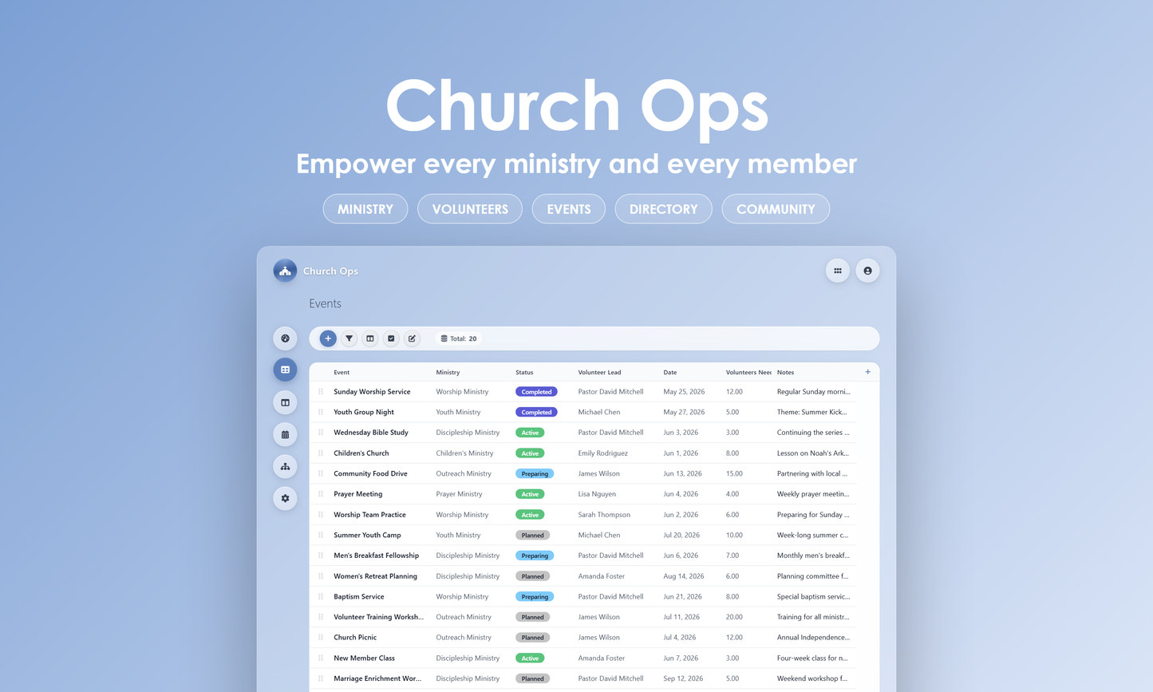
Task: Click the Sep 12, 2026 date cell
Action: click(x=683, y=678)
